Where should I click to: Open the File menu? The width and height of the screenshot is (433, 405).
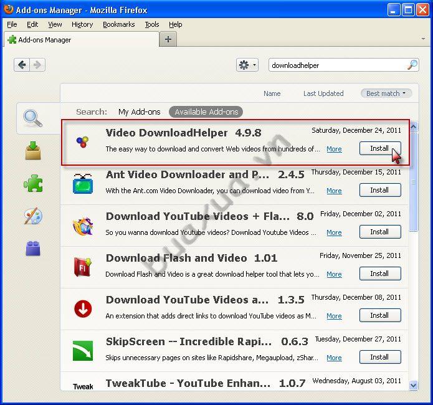[x=12, y=24]
